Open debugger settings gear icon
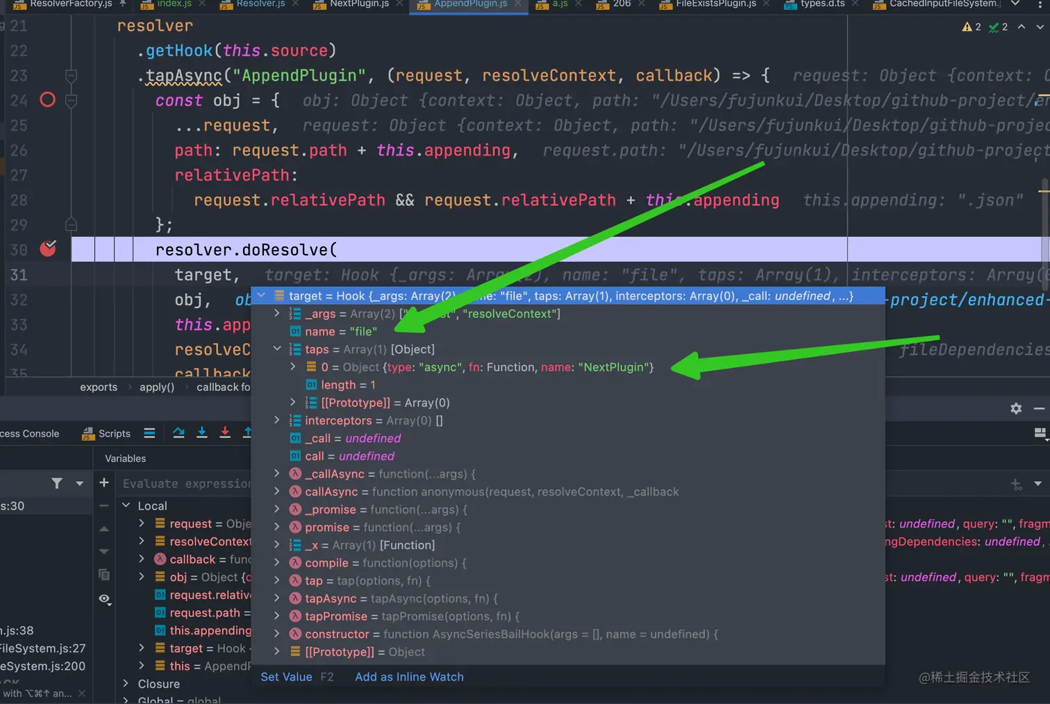This screenshot has height=704, width=1050. [1016, 408]
